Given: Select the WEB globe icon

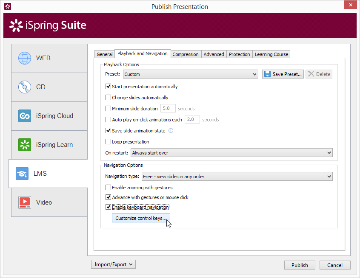Looking at the screenshot, I should click(x=25, y=58).
